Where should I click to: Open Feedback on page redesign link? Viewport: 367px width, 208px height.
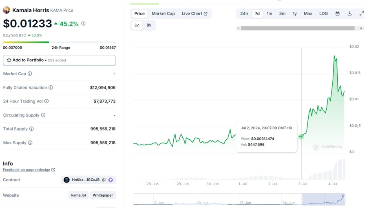coord(27,170)
